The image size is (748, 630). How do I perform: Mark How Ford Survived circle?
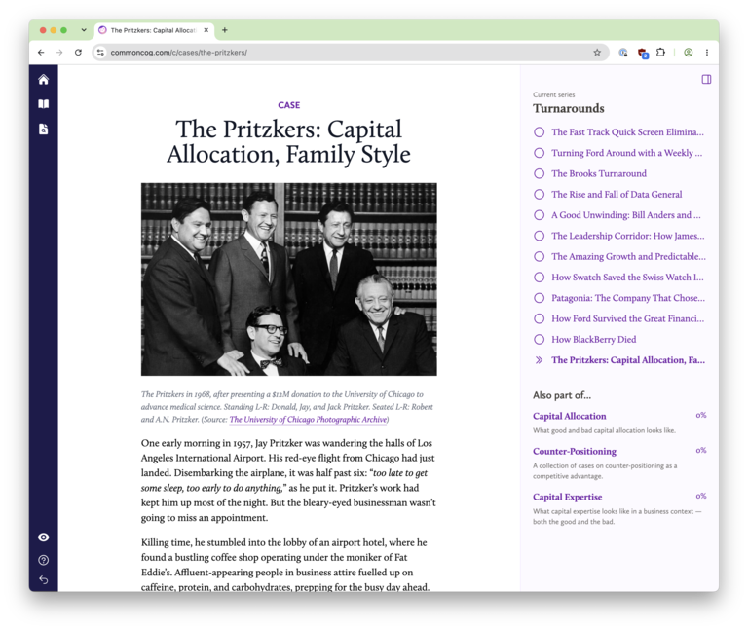[x=539, y=318]
